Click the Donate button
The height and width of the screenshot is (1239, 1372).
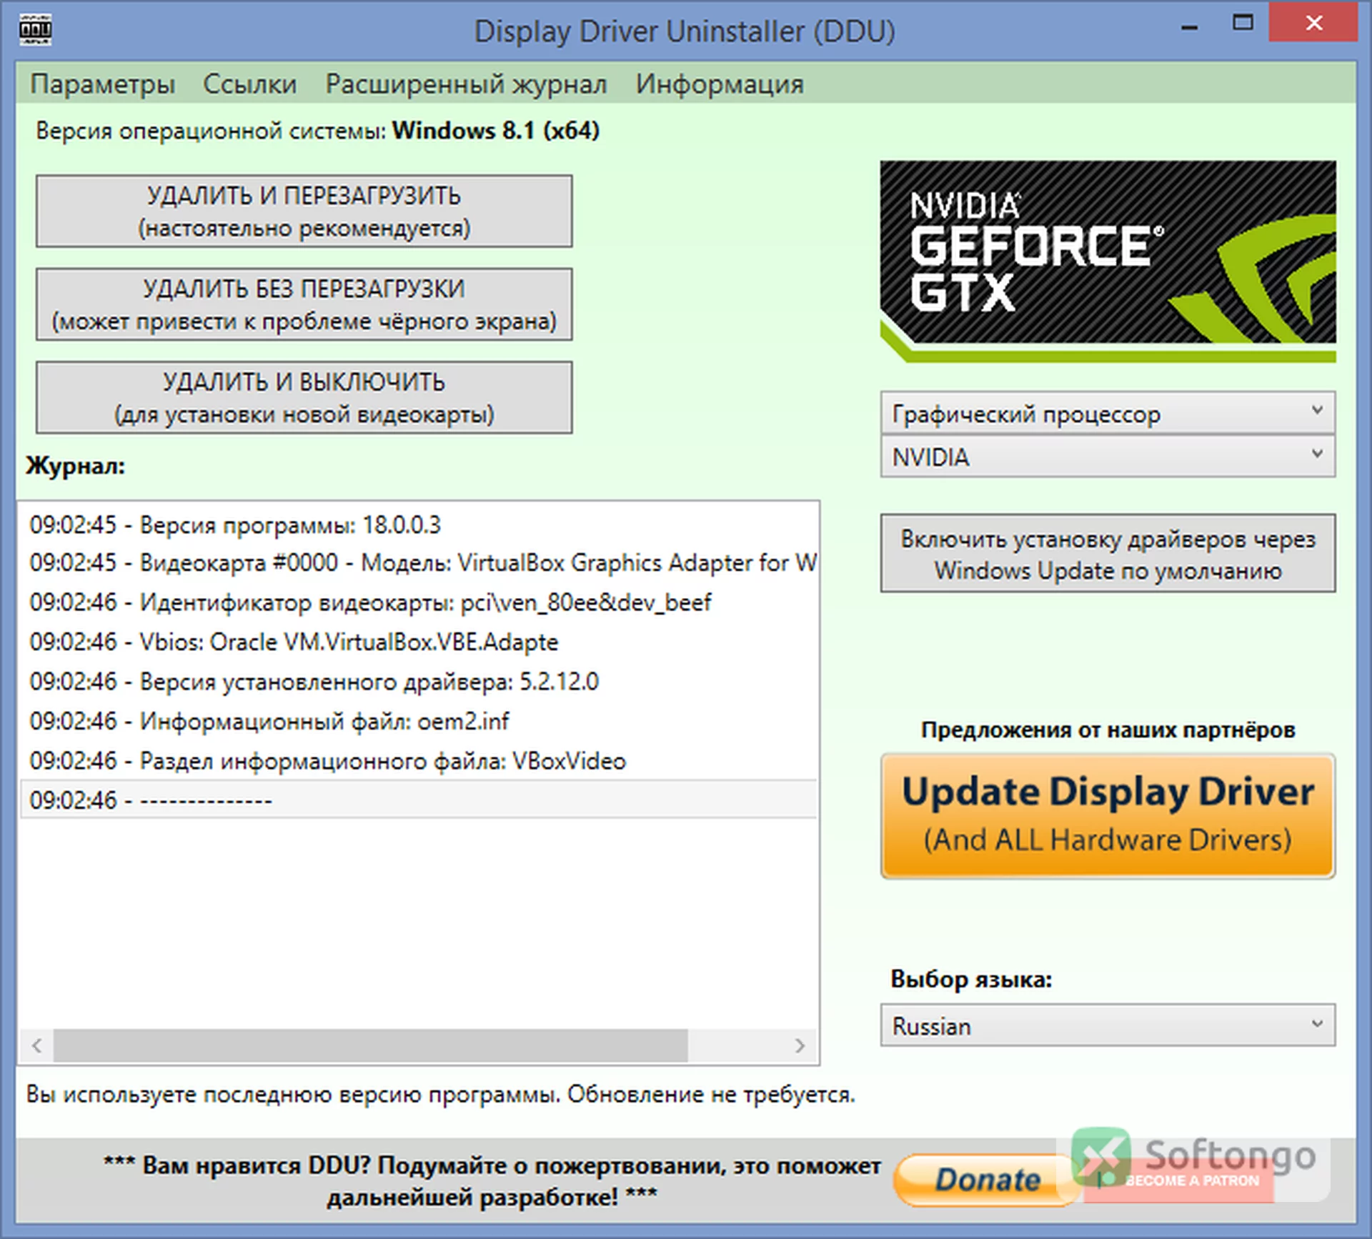pos(988,1180)
